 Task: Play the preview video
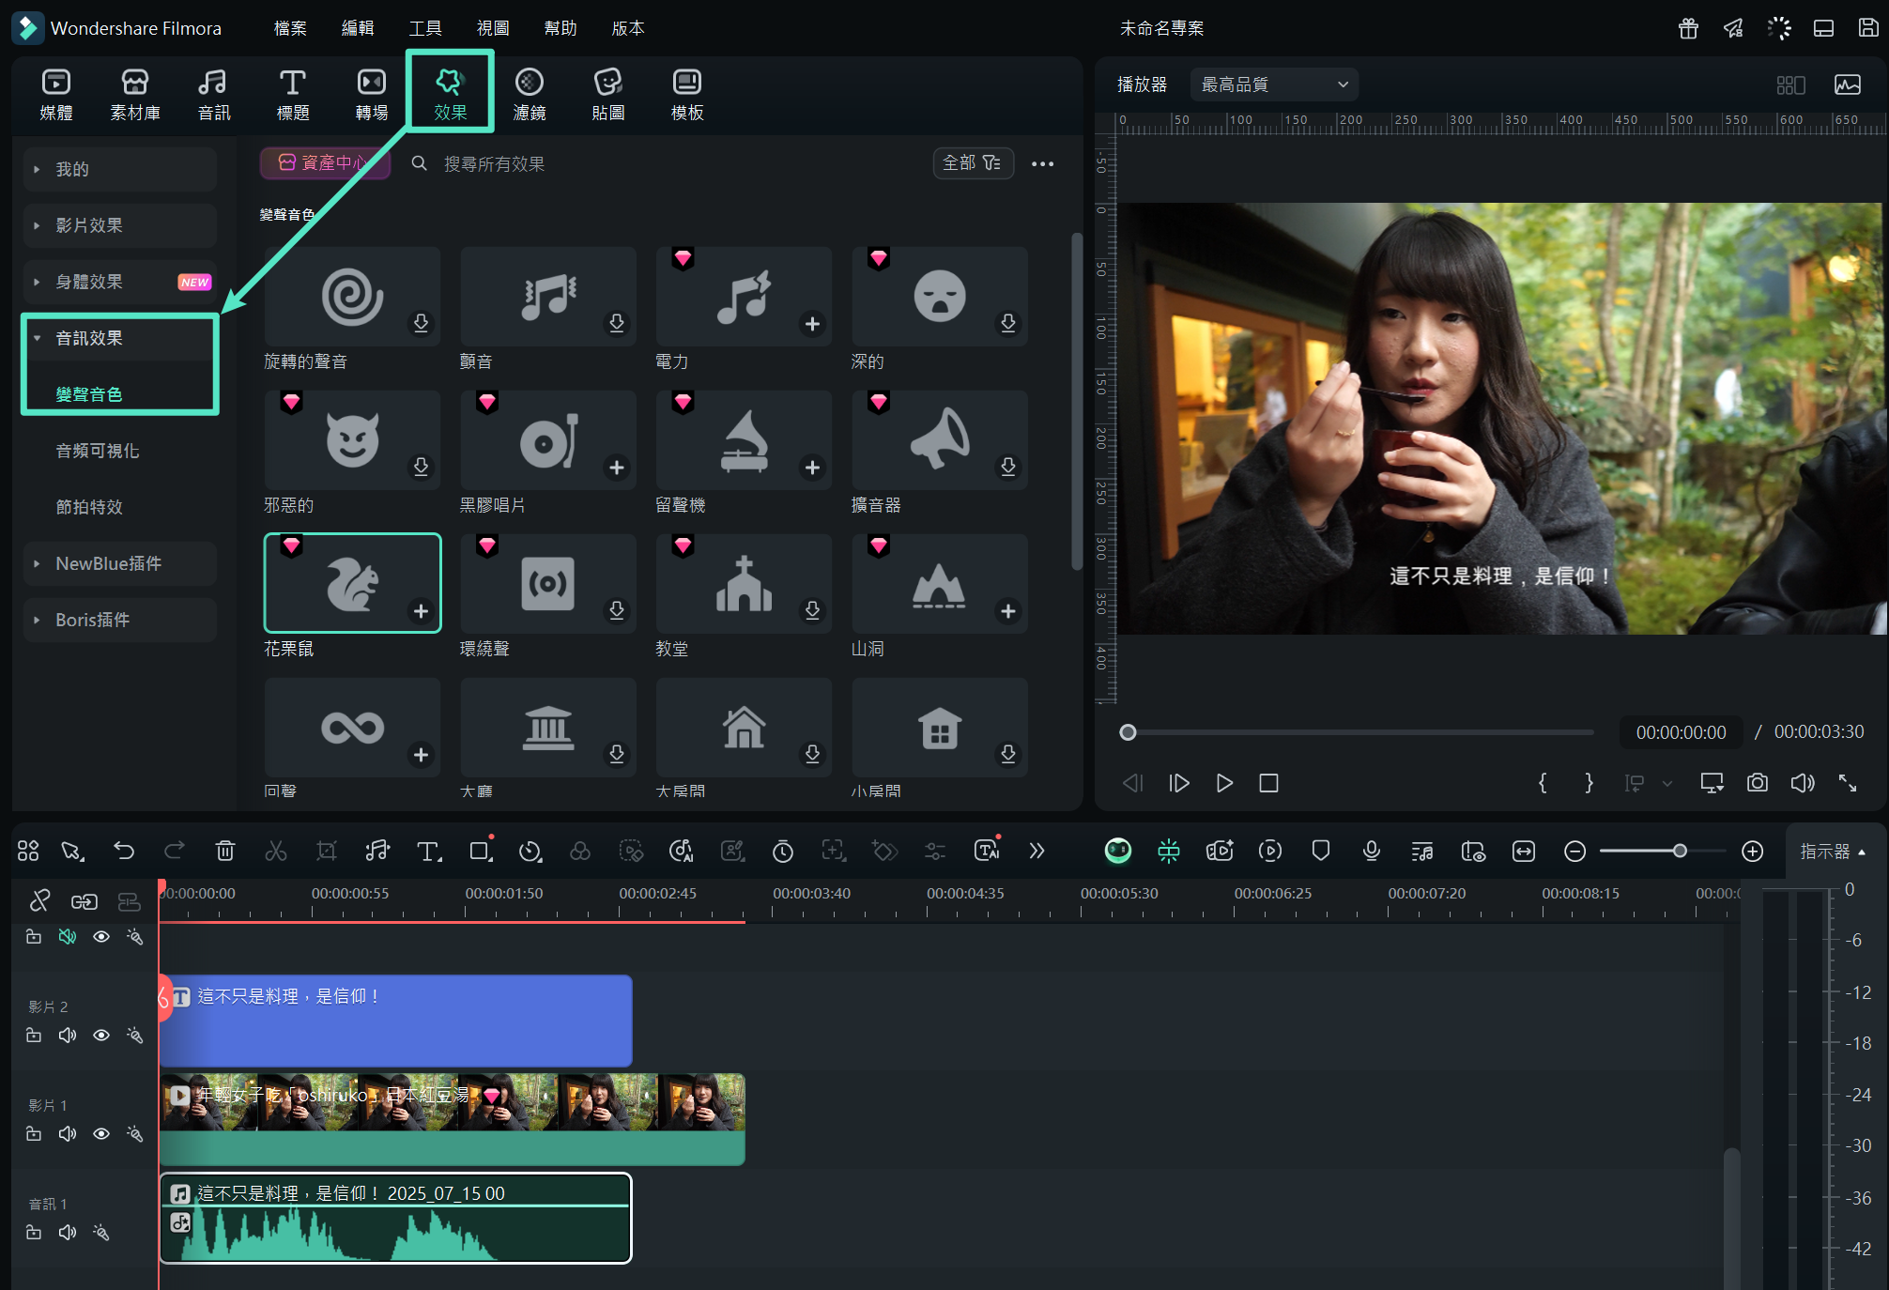[1223, 783]
